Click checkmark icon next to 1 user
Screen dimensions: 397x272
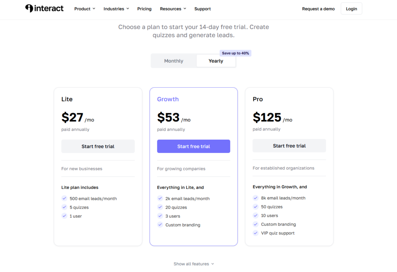(x=64, y=216)
